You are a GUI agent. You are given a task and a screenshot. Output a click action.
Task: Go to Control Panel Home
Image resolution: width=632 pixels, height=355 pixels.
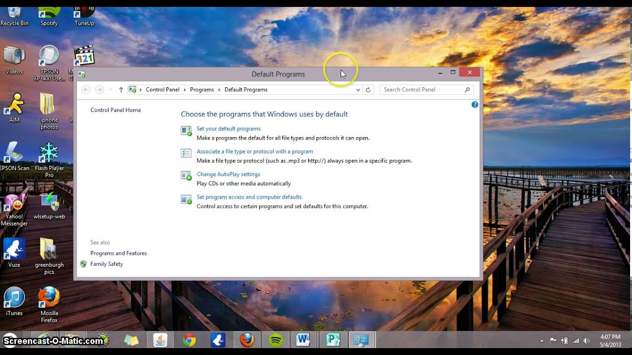pos(116,110)
